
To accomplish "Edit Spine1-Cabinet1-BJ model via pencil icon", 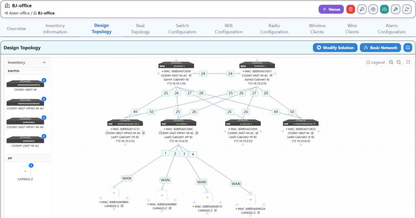I will coord(190,75).
